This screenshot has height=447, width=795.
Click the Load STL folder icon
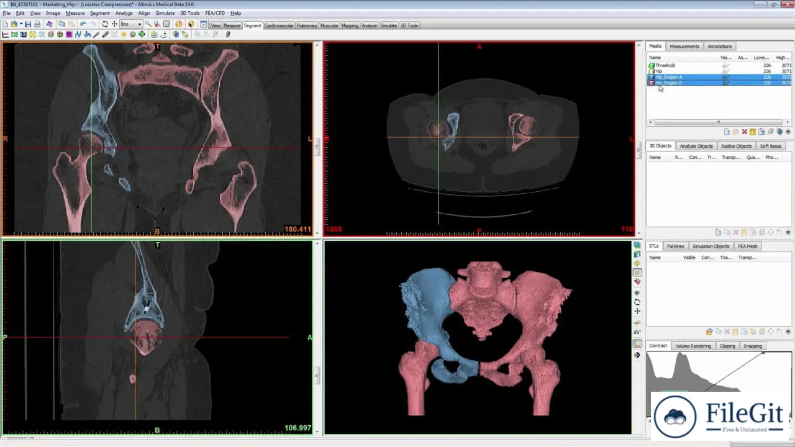pyautogui.click(x=709, y=332)
